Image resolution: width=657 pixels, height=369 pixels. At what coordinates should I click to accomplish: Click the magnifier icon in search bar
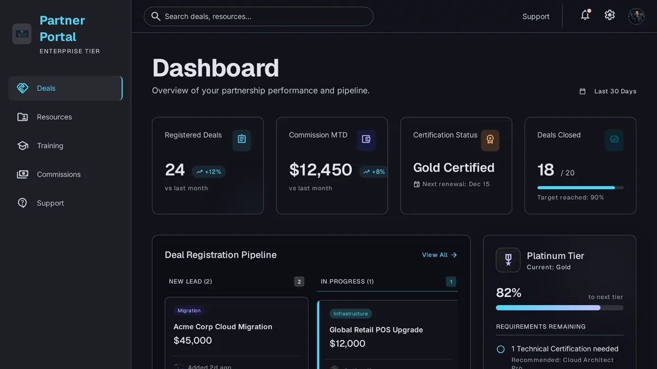(156, 16)
